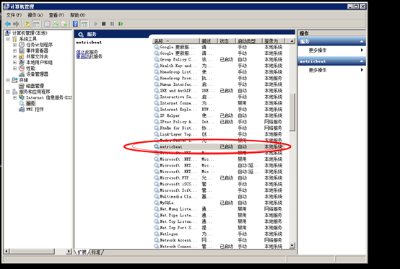Click the gear icon of the MySQLa service
Screen dimensions: 400x269
pos(157,203)
